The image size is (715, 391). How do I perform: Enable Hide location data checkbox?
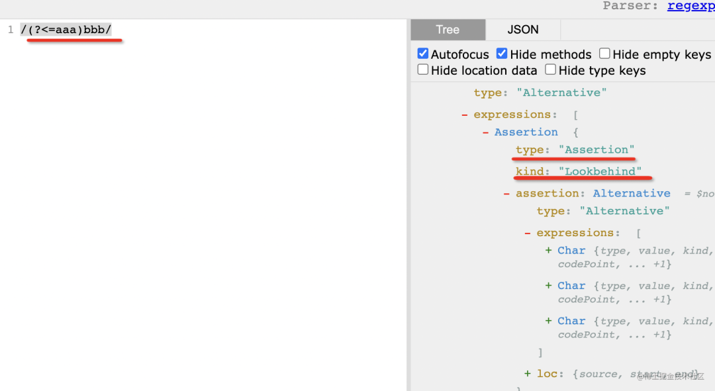[422, 69]
